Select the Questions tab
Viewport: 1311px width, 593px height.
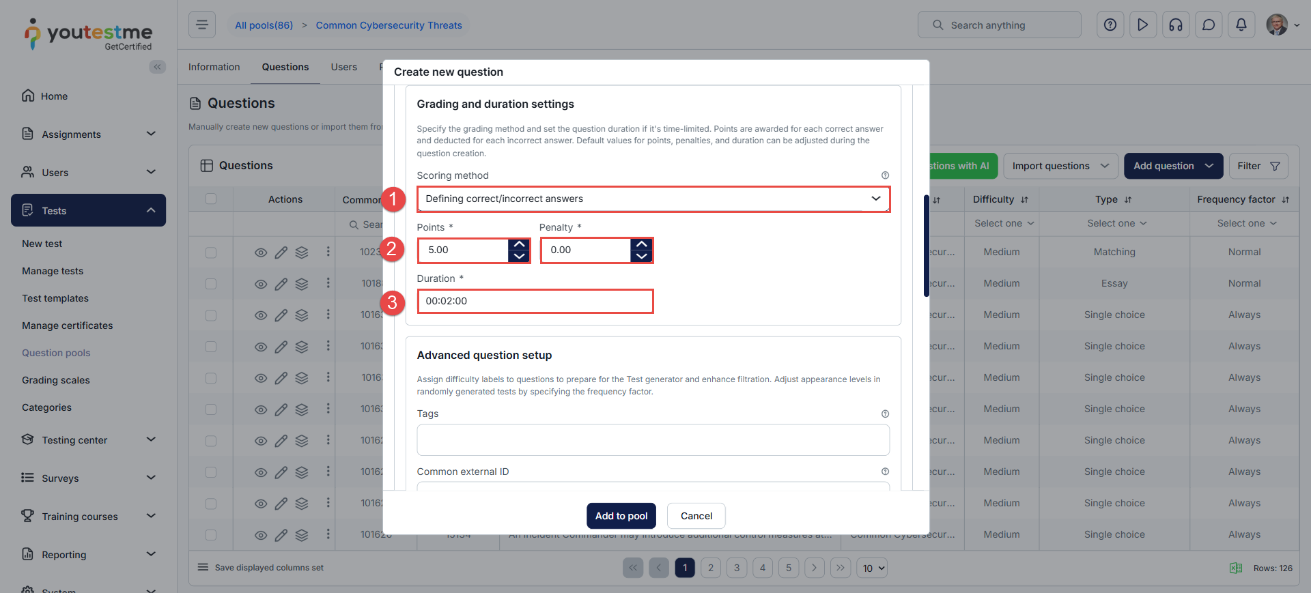[x=285, y=67]
